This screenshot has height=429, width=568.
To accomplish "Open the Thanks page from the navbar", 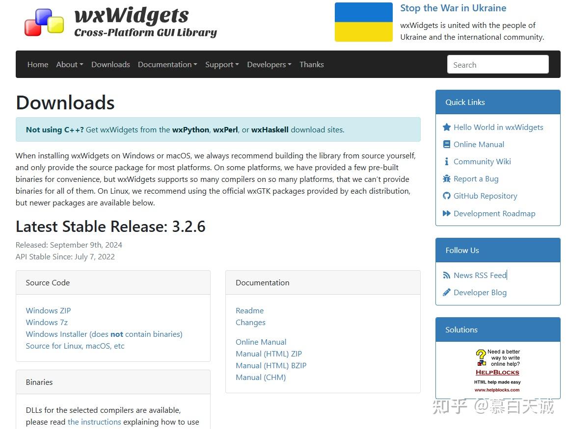I will 311,64.
